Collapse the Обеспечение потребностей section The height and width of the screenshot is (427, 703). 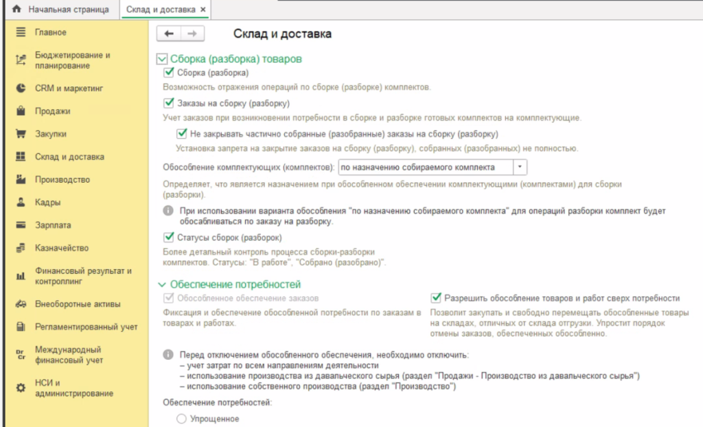pos(162,284)
